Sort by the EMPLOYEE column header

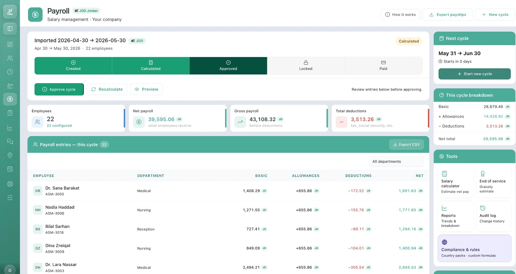click(x=44, y=176)
